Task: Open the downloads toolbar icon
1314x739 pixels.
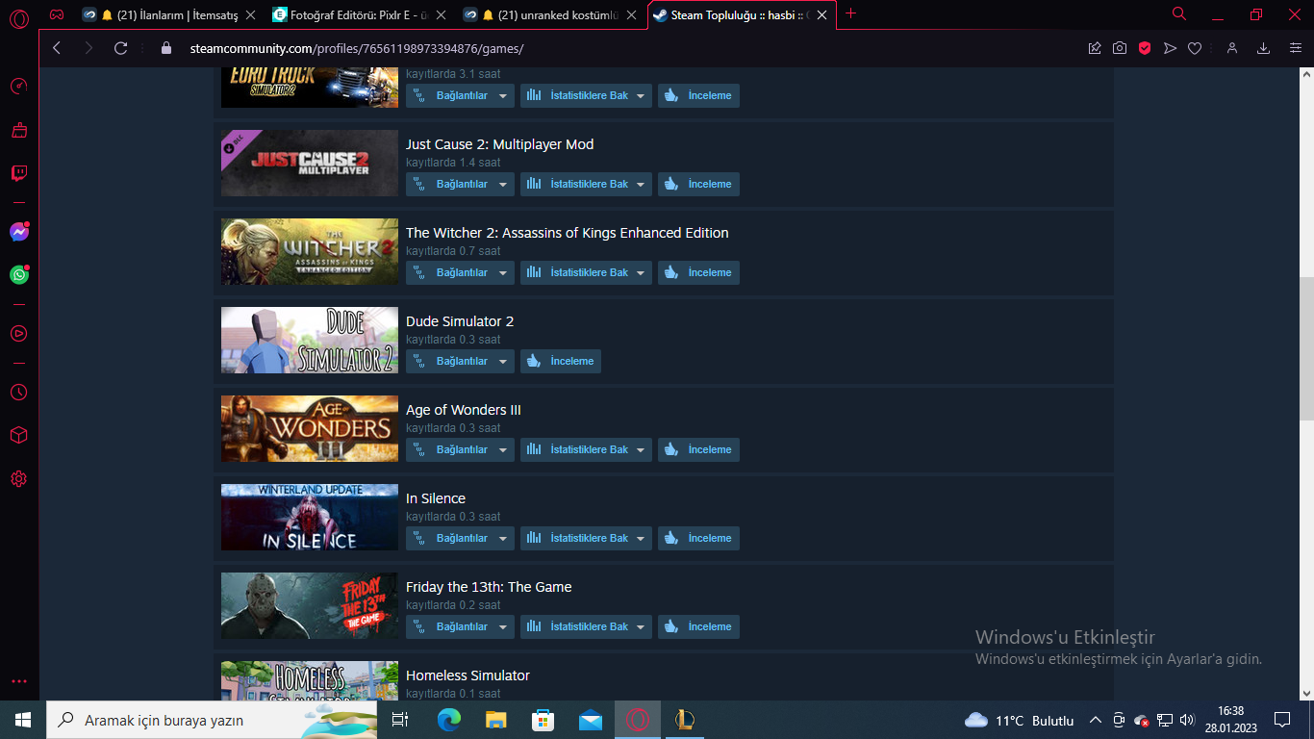Action: pyautogui.click(x=1264, y=48)
